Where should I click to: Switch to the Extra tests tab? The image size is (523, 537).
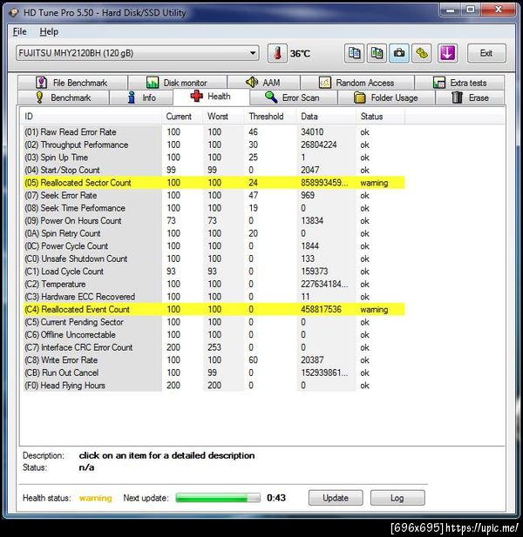click(459, 83)
